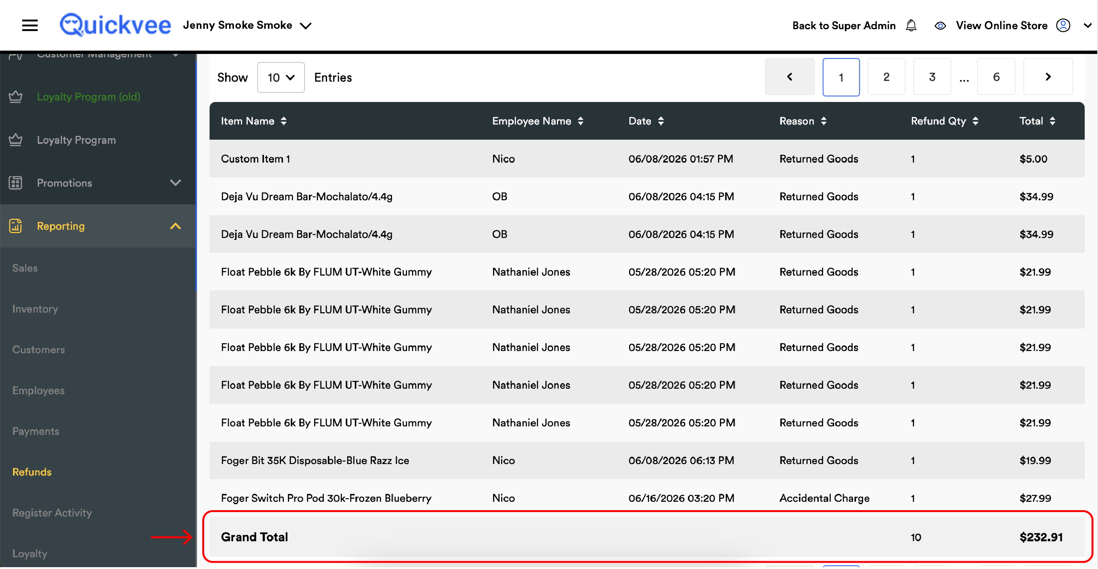Viewport: 1098px width, 569px height.
Task: Open Customers report submenu
Action: point(38,350)
